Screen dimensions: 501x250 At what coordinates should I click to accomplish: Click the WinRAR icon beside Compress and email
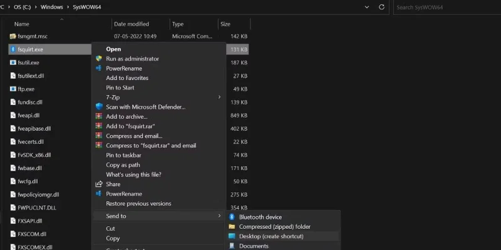[99, 136]
